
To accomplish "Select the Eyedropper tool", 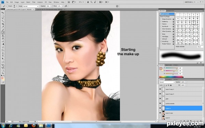I will tap(3, 27).
